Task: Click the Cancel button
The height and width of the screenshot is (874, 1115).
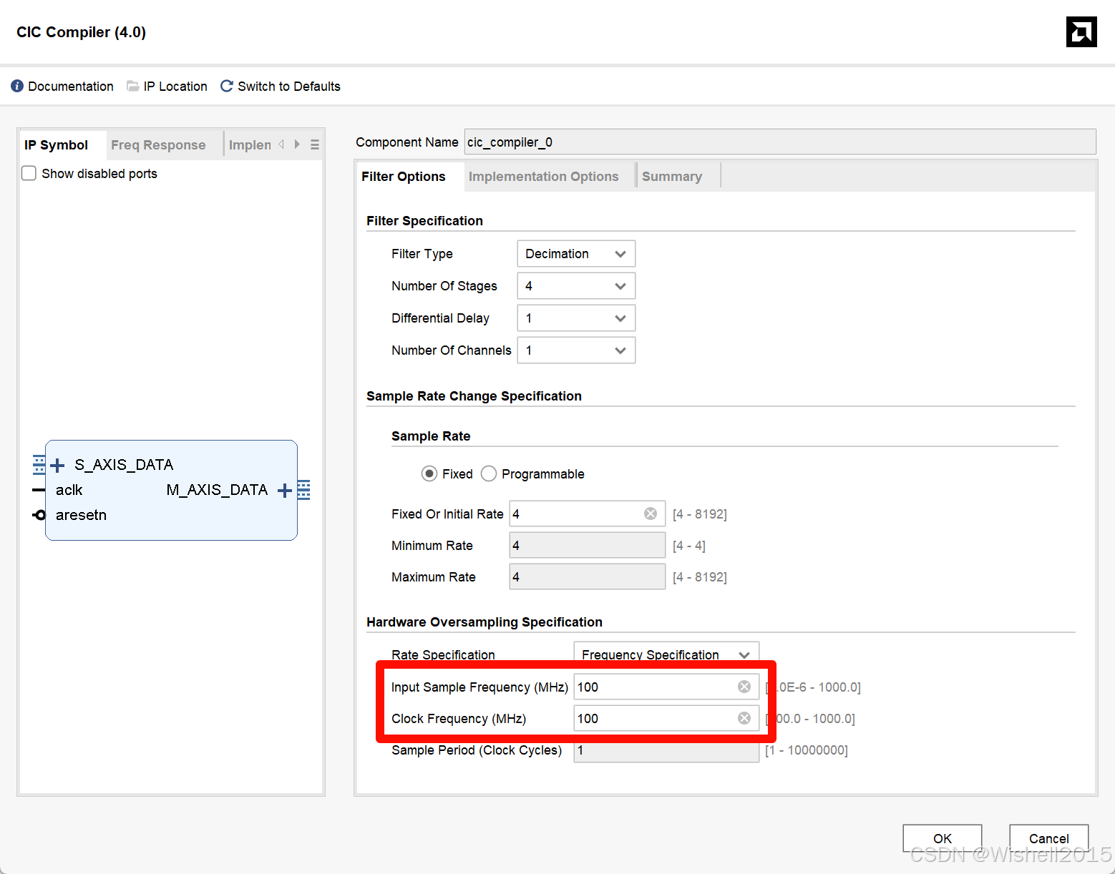Action: (x=1049, y=838)
